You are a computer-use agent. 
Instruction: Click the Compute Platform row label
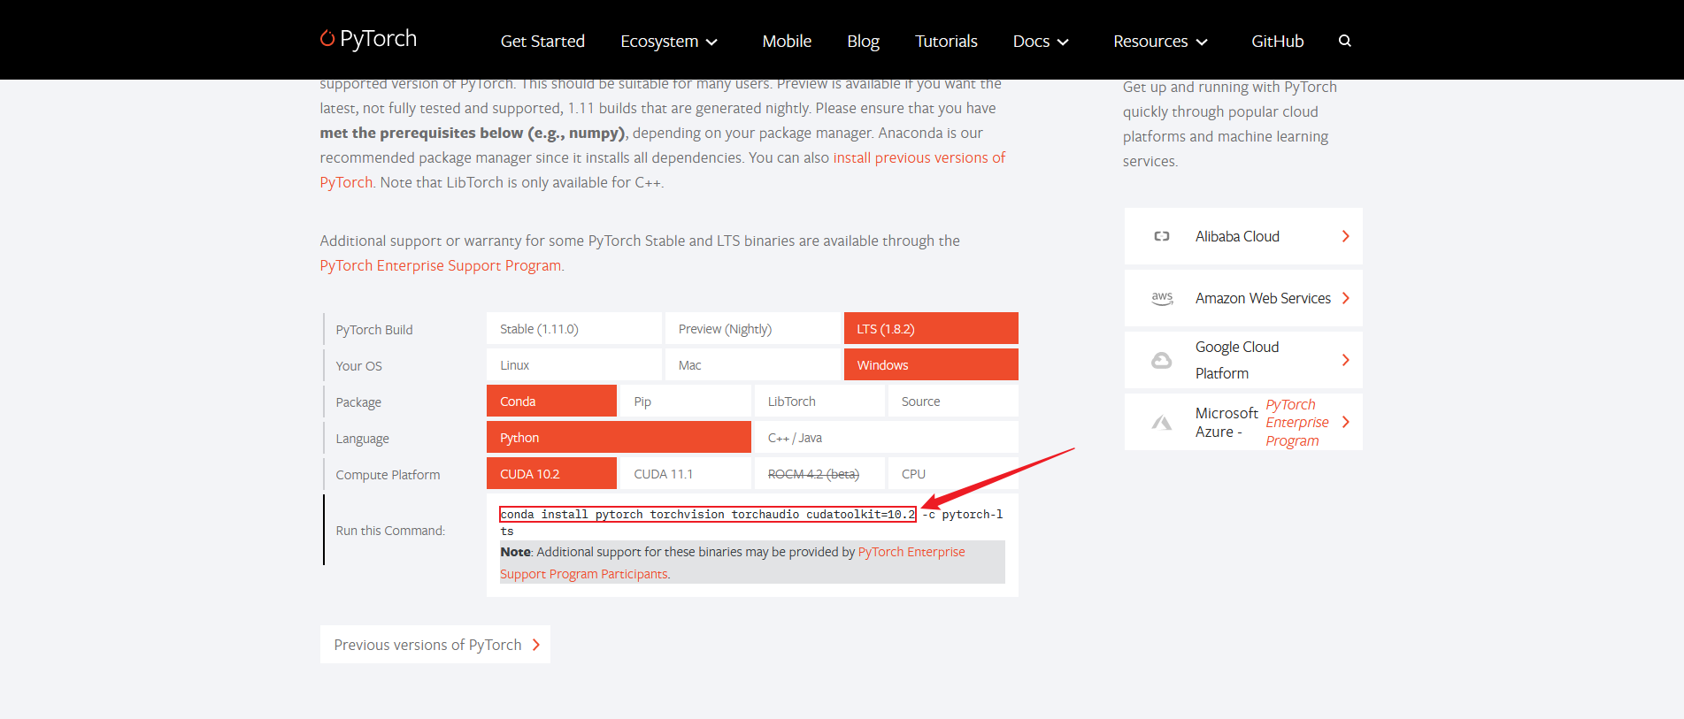click(x=388, y=475)
